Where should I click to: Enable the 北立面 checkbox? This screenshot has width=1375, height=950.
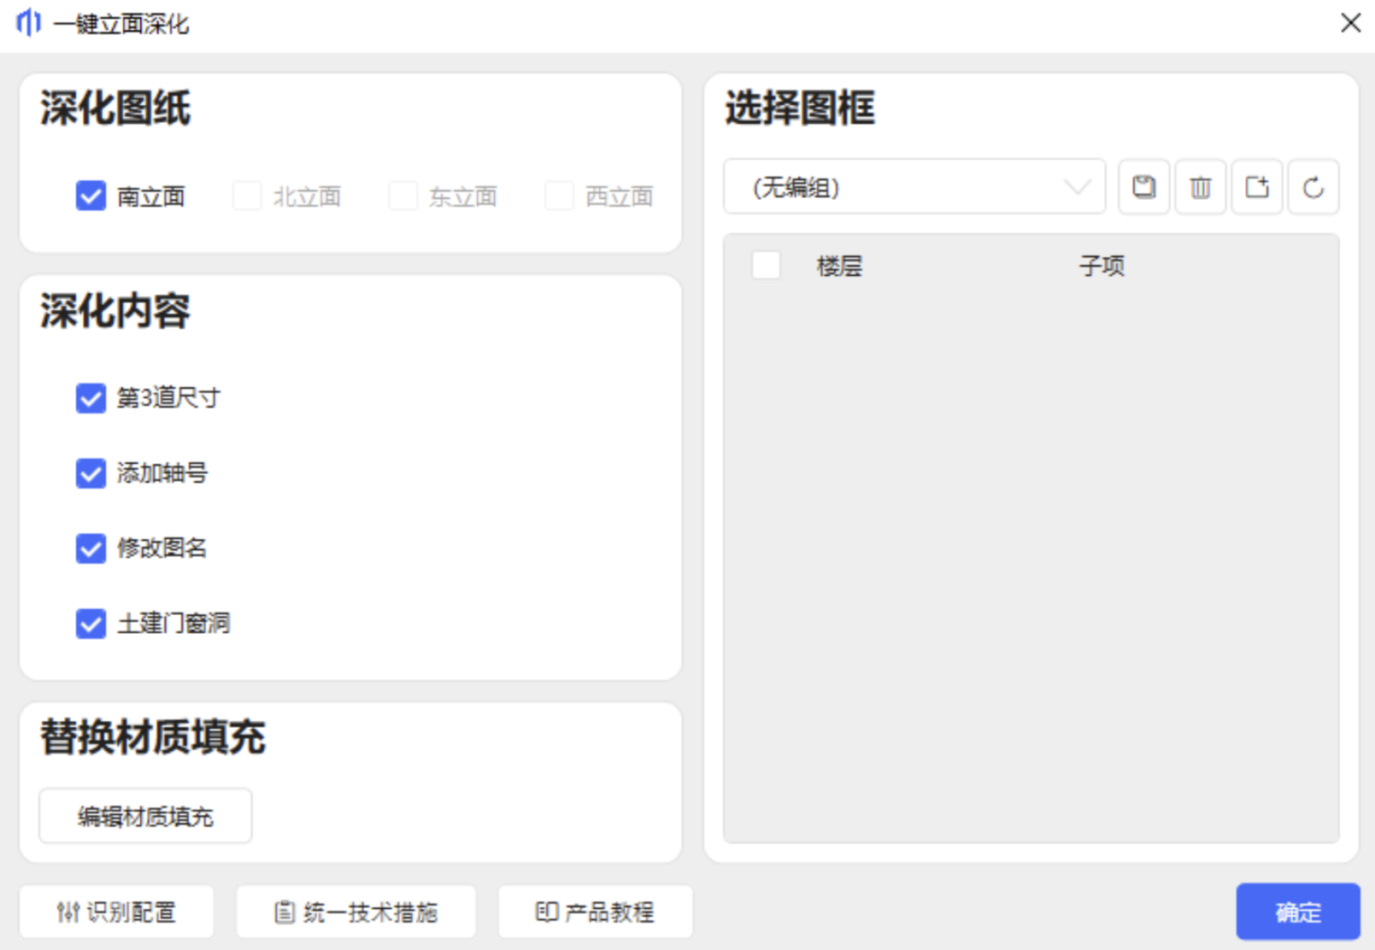tap(247, 196)
